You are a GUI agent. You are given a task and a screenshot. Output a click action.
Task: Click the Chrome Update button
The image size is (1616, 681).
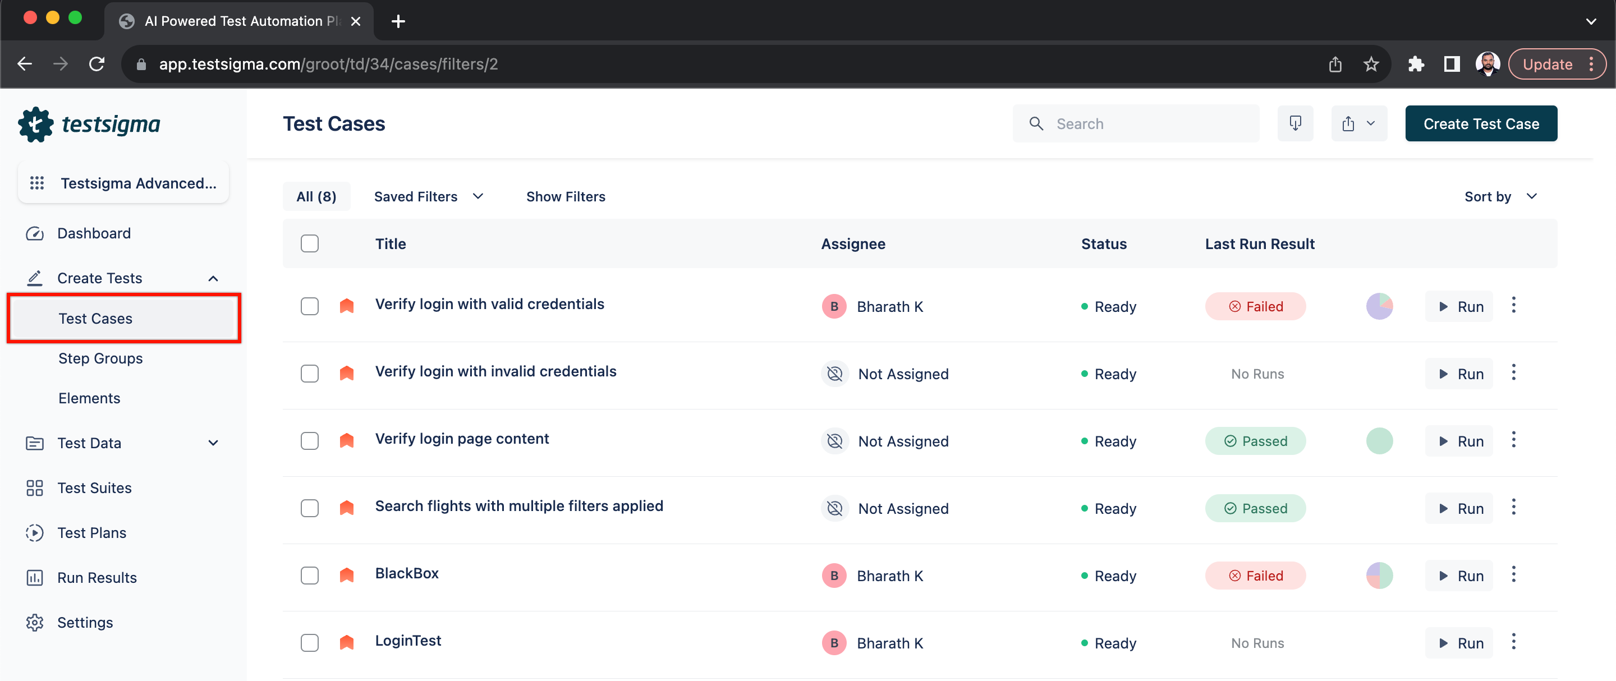pos(1557,64)
